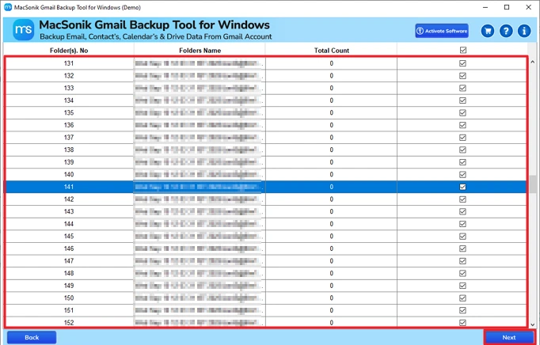Go Back to the previous step
Image resolution: width=540 pixels, height=345 pixels.
coord(32,337)
